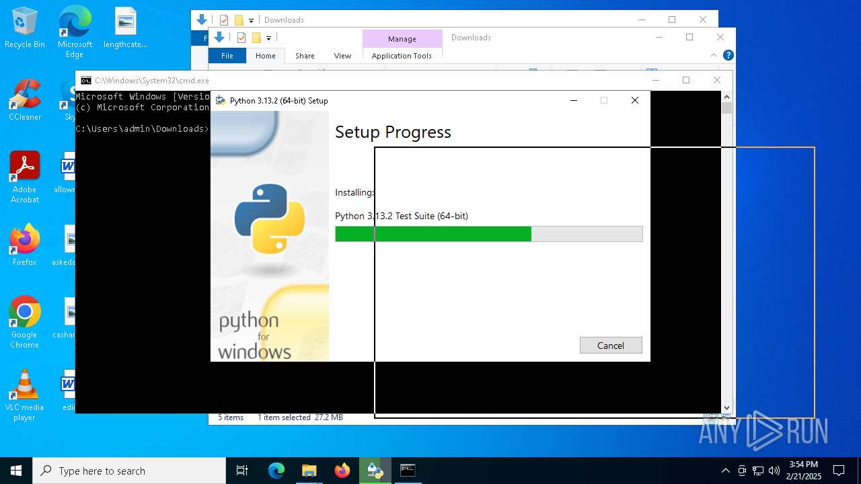The height and width of the screenshot is (484, 861).
Task: Click Properties icon in the back Downloads window
Action: (x=224, y=20)
